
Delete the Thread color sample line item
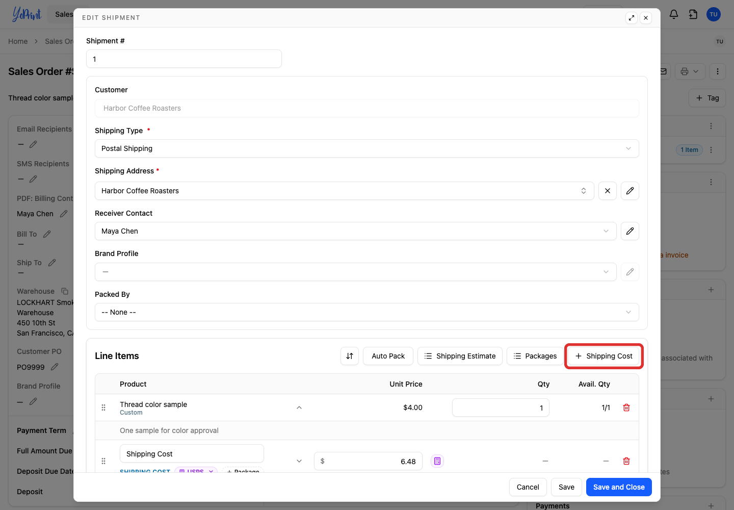(x=626, y=407)
